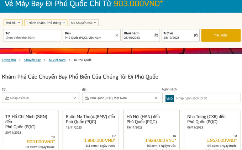
Task: Open Buôn Ma Thuột (BMV) flight card
Action: click(x=91, y=130)
